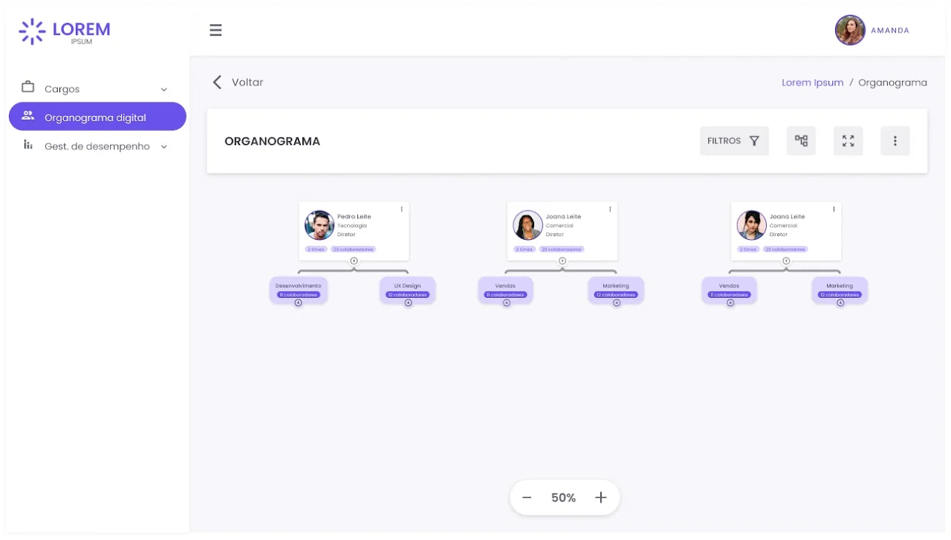Click Pedro Leite's profile photo

coord(319,225)
